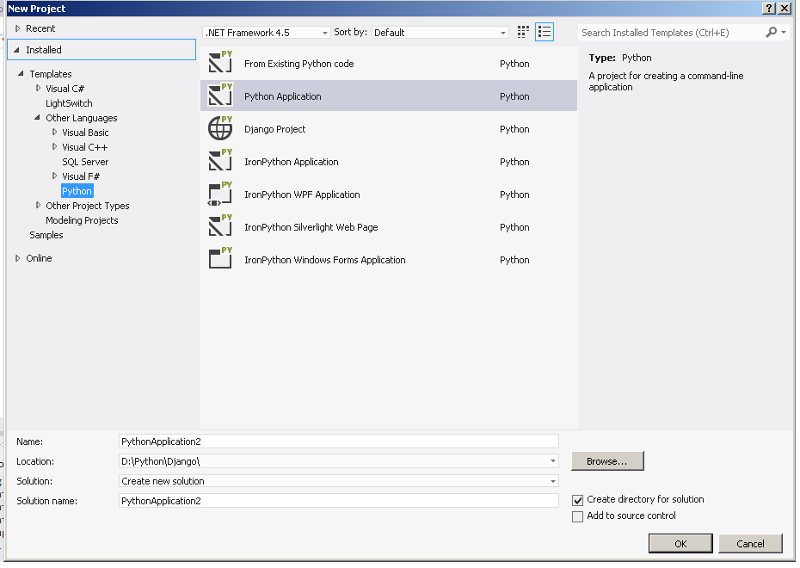Click the From Existing Python code template icon
The height and width of the screenshot is (568, 800).
pyautogui.click(x=220, y=62)
